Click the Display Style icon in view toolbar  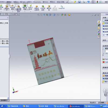click(x=54, y=15)
